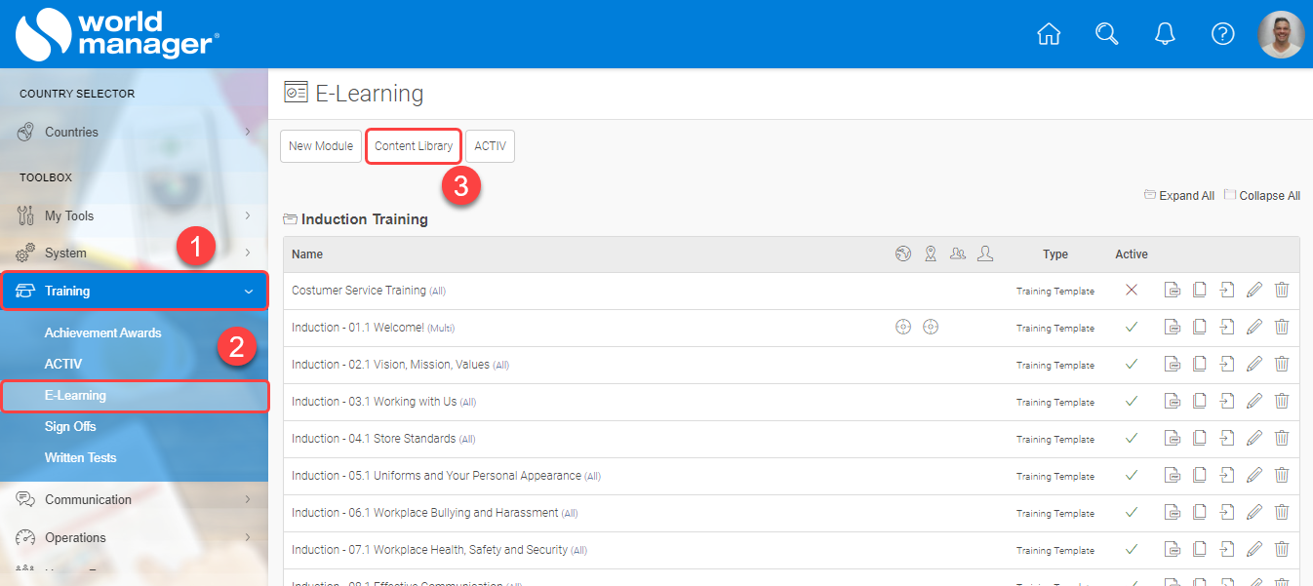Open Written Tests in Training menu
The width and height of the screenshot is (1313, 586).
click(x=80, y=457)
